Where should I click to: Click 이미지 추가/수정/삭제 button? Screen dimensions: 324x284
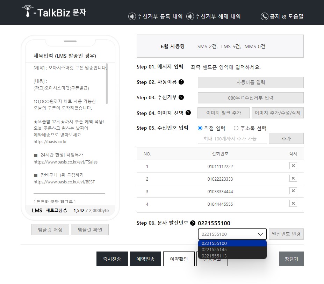pos(278,113)
